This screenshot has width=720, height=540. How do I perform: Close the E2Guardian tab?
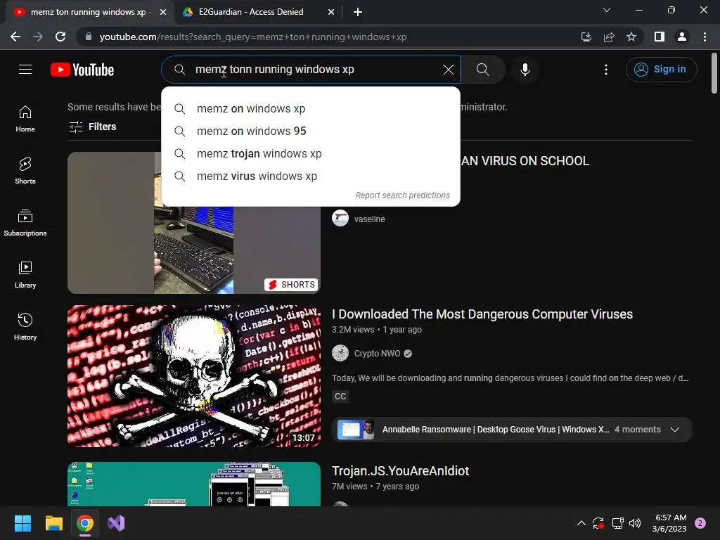point(331,12)
